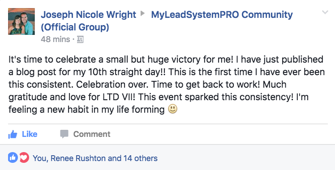The height and width of the screenshot is (170, 335).
Task: Expand the post options chevron menu
Action: click(x=325, y=13)
